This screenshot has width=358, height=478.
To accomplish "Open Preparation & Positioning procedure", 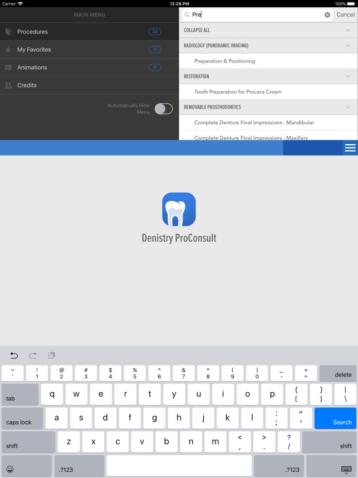I will tap(268, 61).
